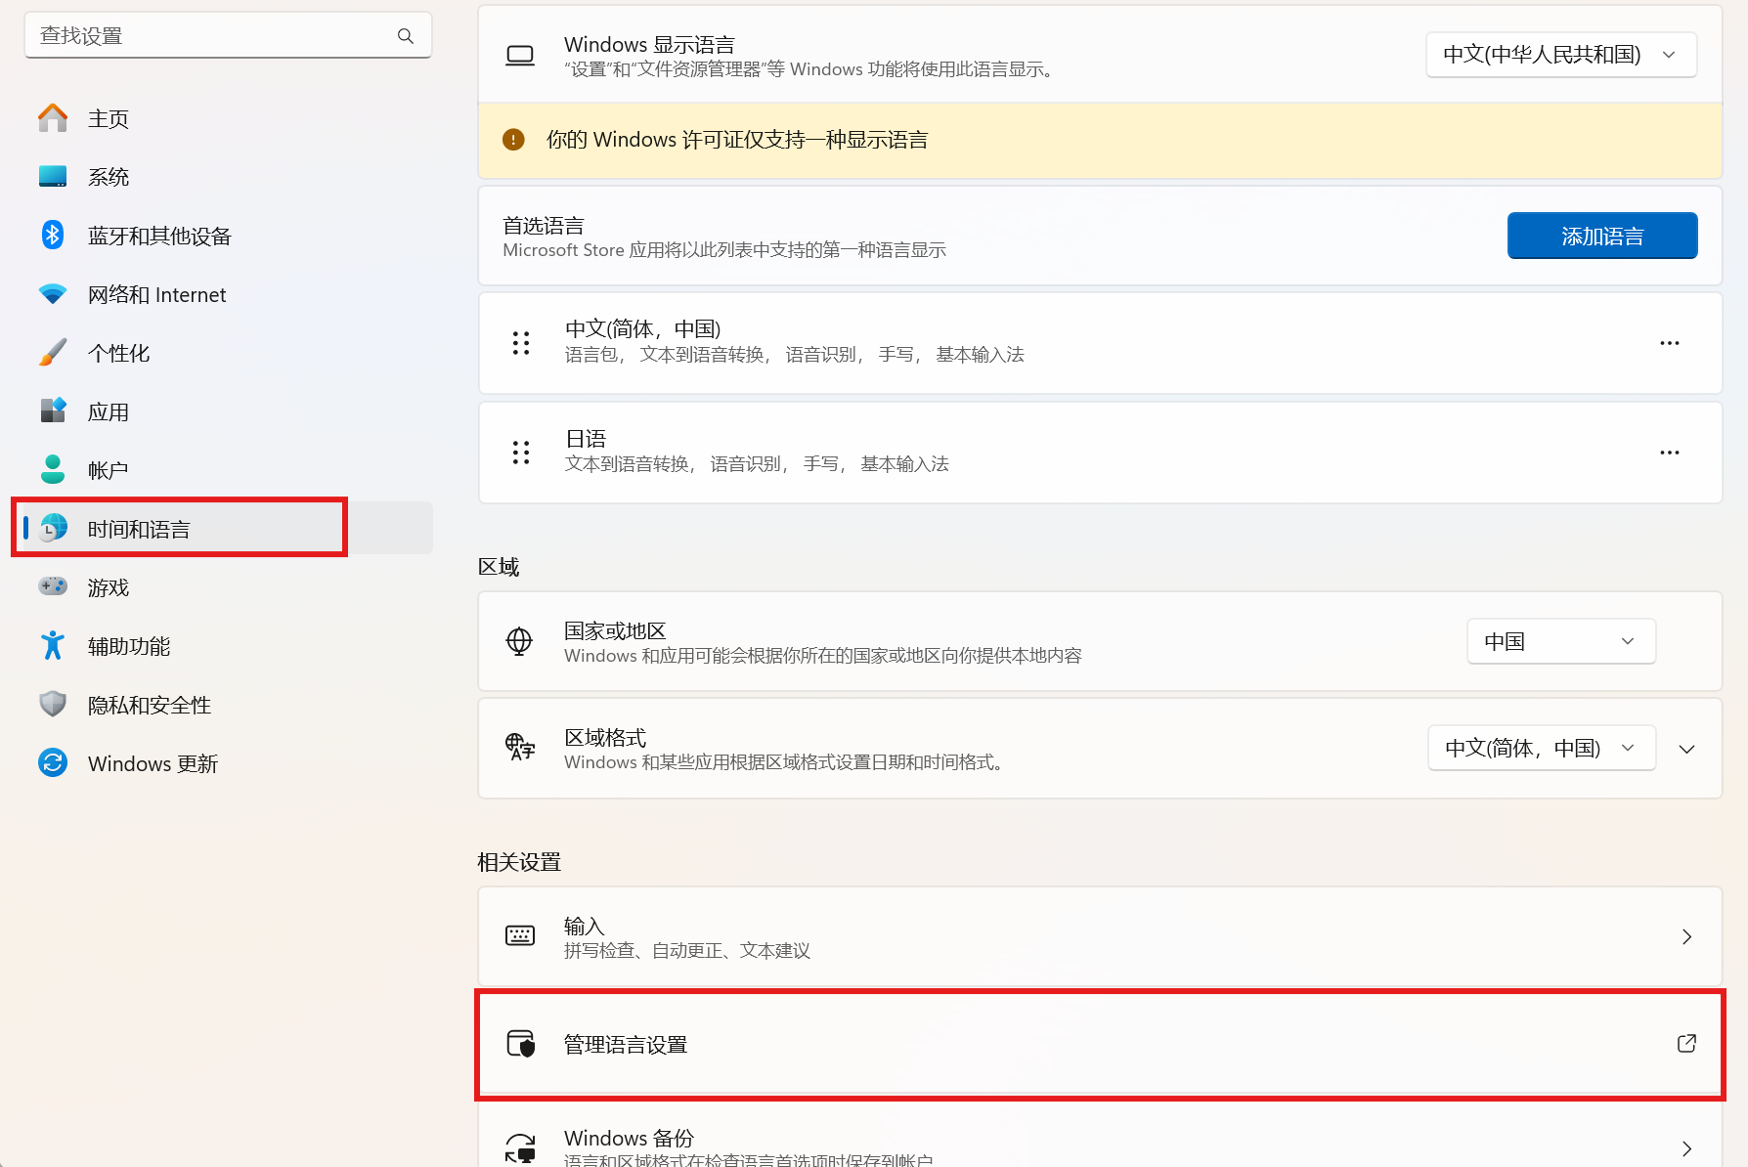Open 输入 settings via its chevron
The width and height of the screenshot is (1748, 1167).
[x=1687, y=936]
